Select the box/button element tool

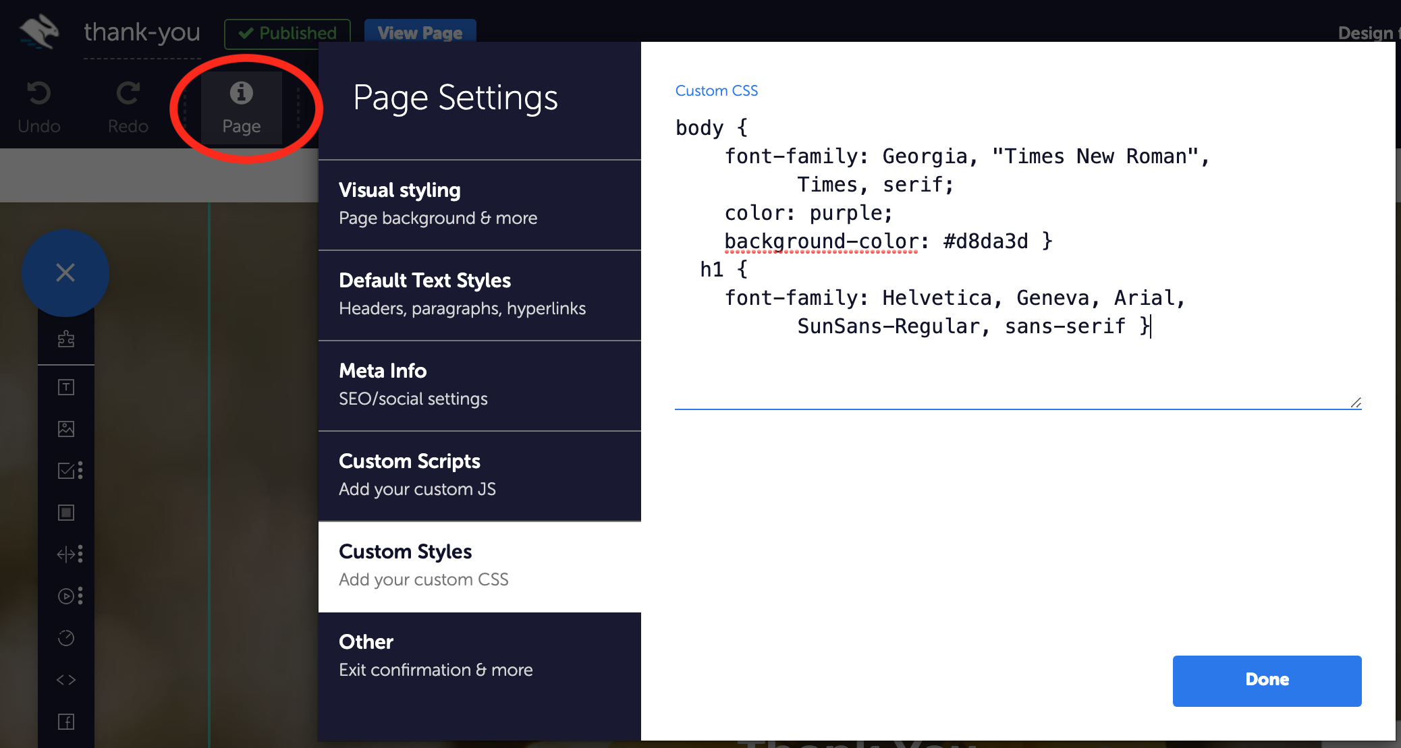66,513
